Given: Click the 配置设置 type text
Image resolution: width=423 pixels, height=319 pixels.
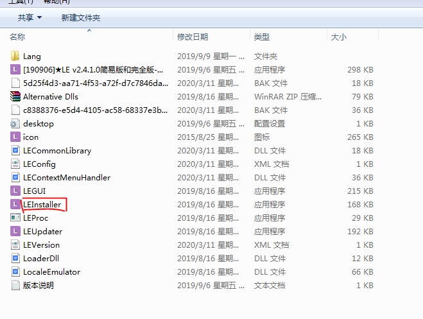Looking at the screenshot, I should click(270, 123).
